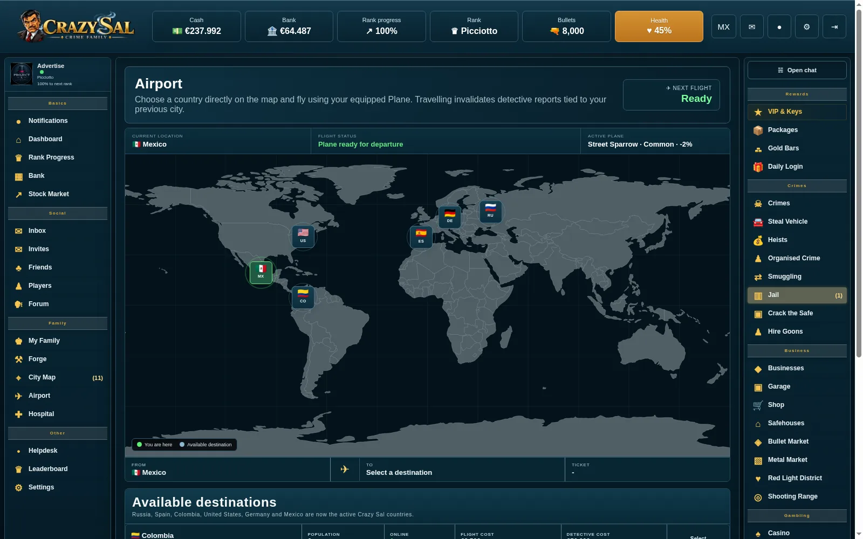
Task: Open Smuggling page
Action: (x=797, y=277)
